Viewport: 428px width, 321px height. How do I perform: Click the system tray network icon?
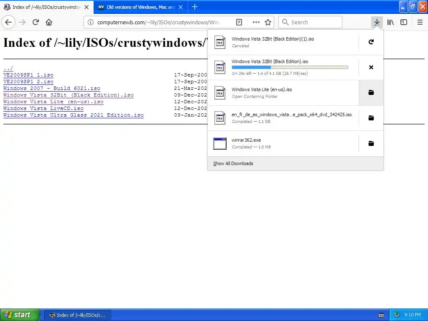click(397, 315)
